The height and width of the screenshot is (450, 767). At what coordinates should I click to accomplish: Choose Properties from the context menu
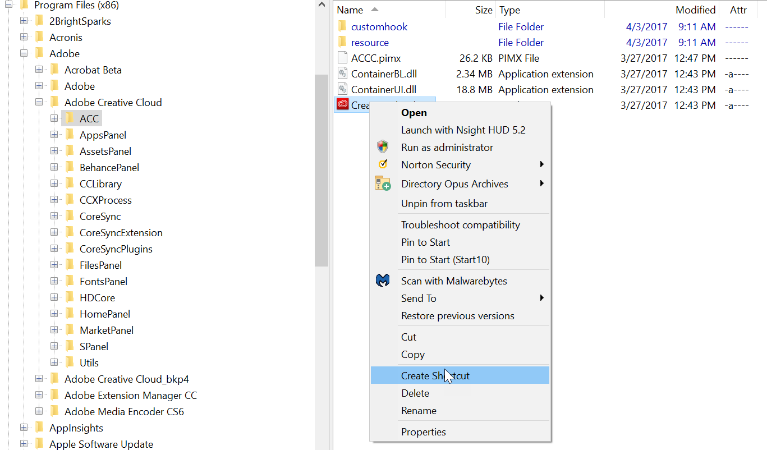pyautogui.click(x=424, y=432)
